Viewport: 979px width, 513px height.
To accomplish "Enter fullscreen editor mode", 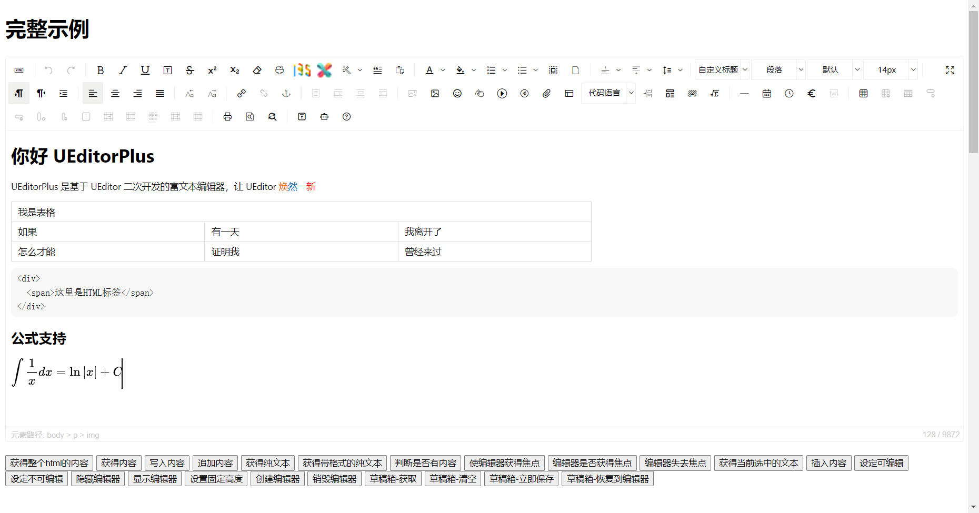I will 950,70.
